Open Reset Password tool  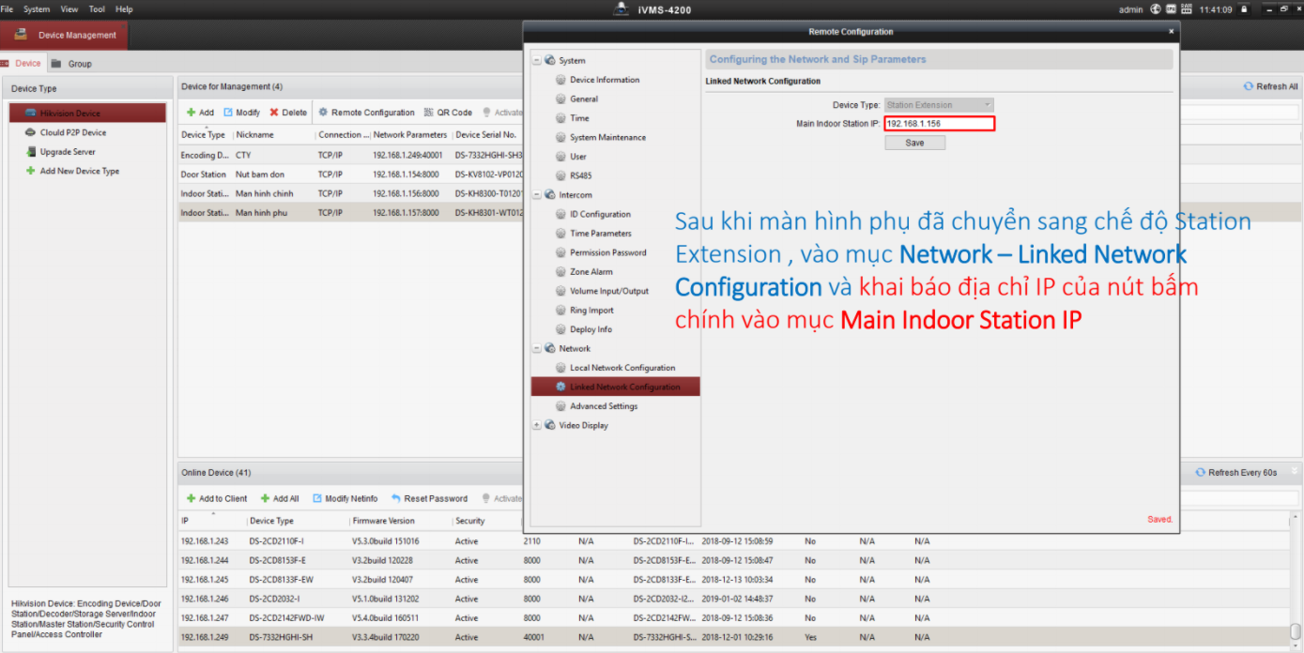(429, 498)
